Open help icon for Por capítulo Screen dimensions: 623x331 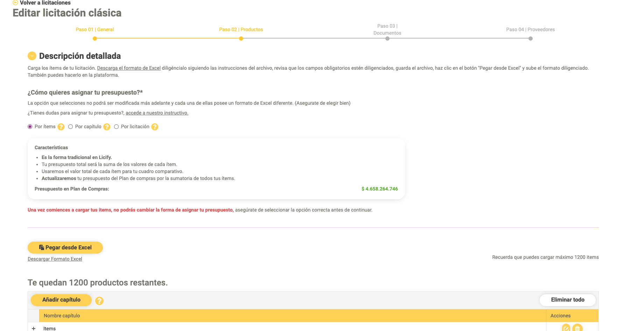(107, 127)
